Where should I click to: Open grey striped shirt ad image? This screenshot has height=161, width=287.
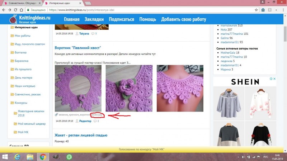click(x=229, y=103)
